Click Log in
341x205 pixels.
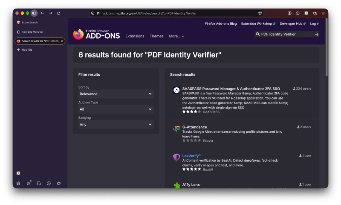click(x=315, y=24)
